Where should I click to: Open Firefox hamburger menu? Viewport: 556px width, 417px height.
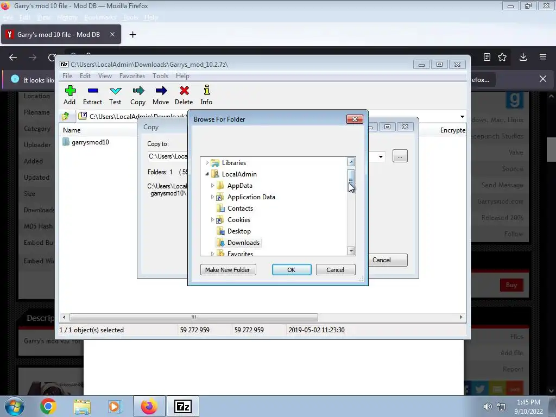[543, 57]
